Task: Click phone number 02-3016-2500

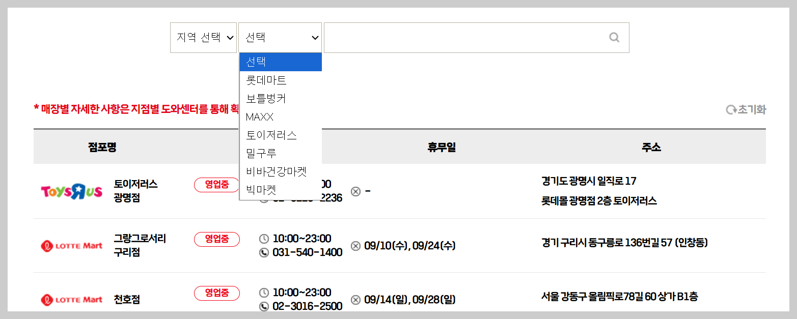Action: [x=308, y=306]
